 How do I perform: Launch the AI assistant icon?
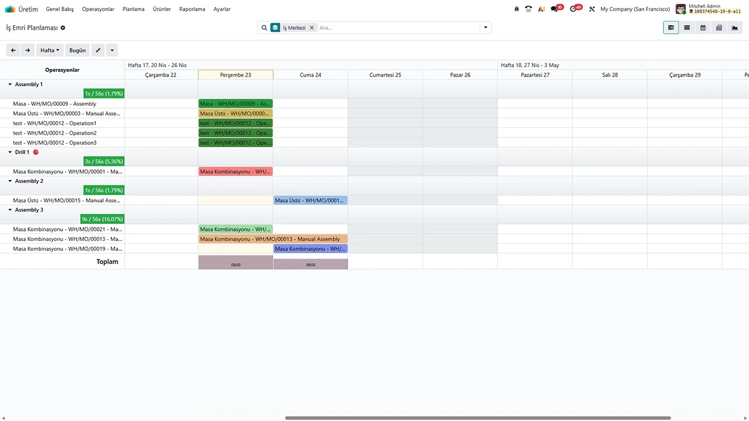541,9
